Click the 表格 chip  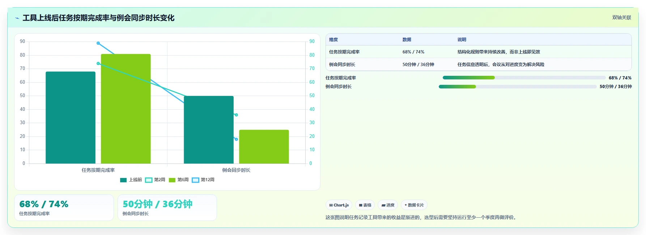(365, 205)
